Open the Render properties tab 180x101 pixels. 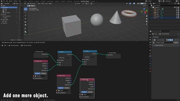click(x=150, y=37)
